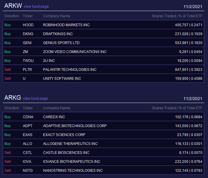Click ARKW Company Name column header
This screenshot has height=178, width=208.
coord(56,16)
